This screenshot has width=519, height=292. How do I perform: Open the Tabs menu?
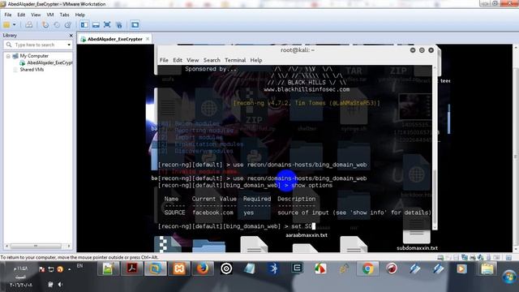click(64, 15)
